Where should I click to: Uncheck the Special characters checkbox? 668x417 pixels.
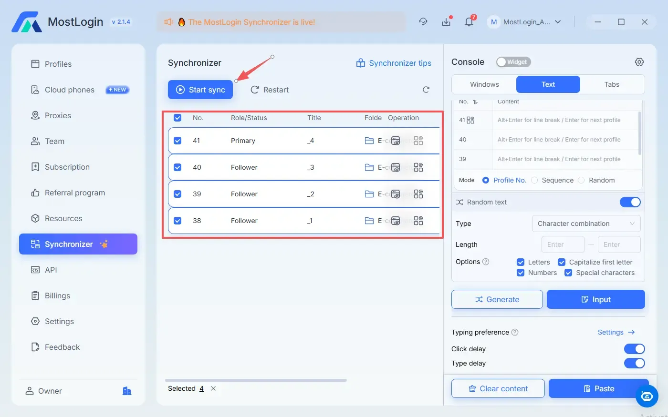[x=568, y=273]
